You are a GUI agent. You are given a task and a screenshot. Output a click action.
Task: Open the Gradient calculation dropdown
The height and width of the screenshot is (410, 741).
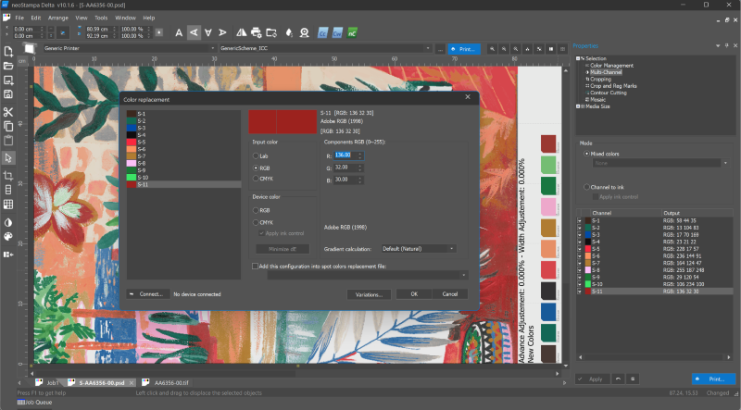pos(419,248)
